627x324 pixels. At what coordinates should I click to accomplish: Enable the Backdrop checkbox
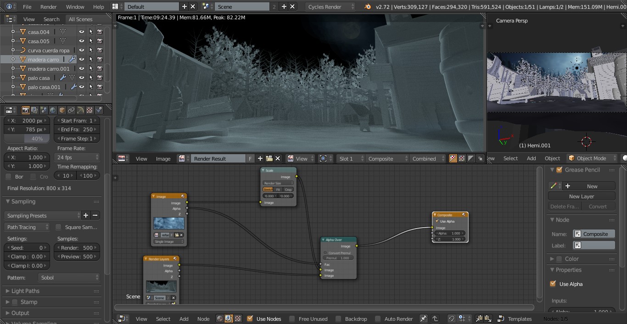click(338, 318)
